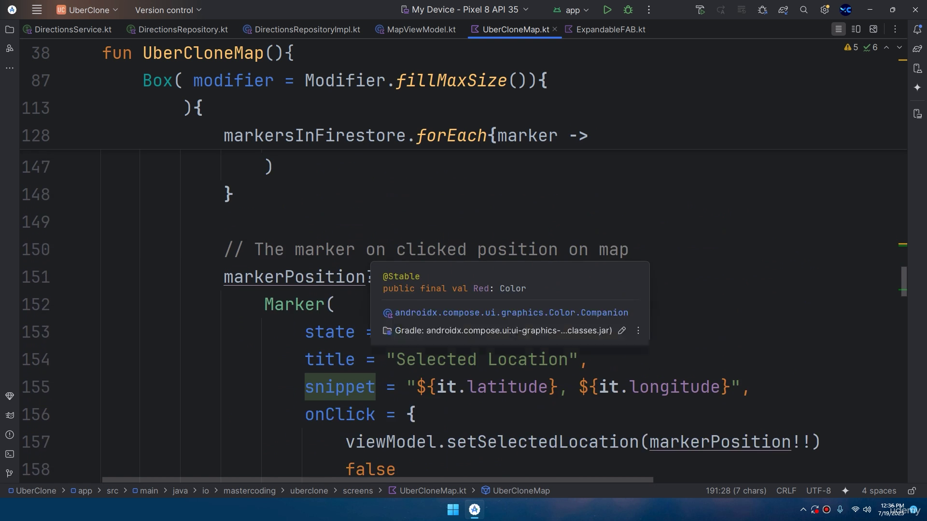Switch editor to Split view mode

(856, 29)
